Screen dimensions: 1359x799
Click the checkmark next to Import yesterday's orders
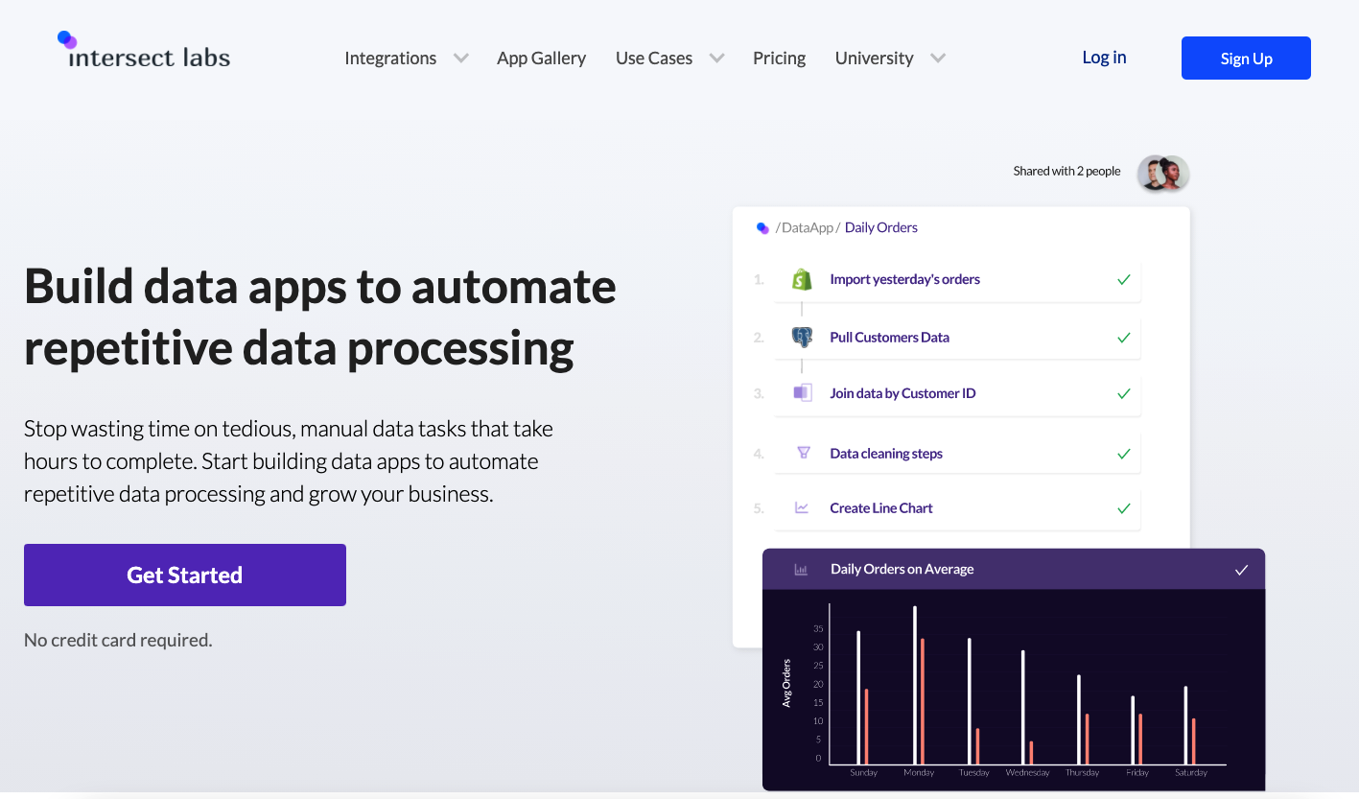tap(1123, 280)
